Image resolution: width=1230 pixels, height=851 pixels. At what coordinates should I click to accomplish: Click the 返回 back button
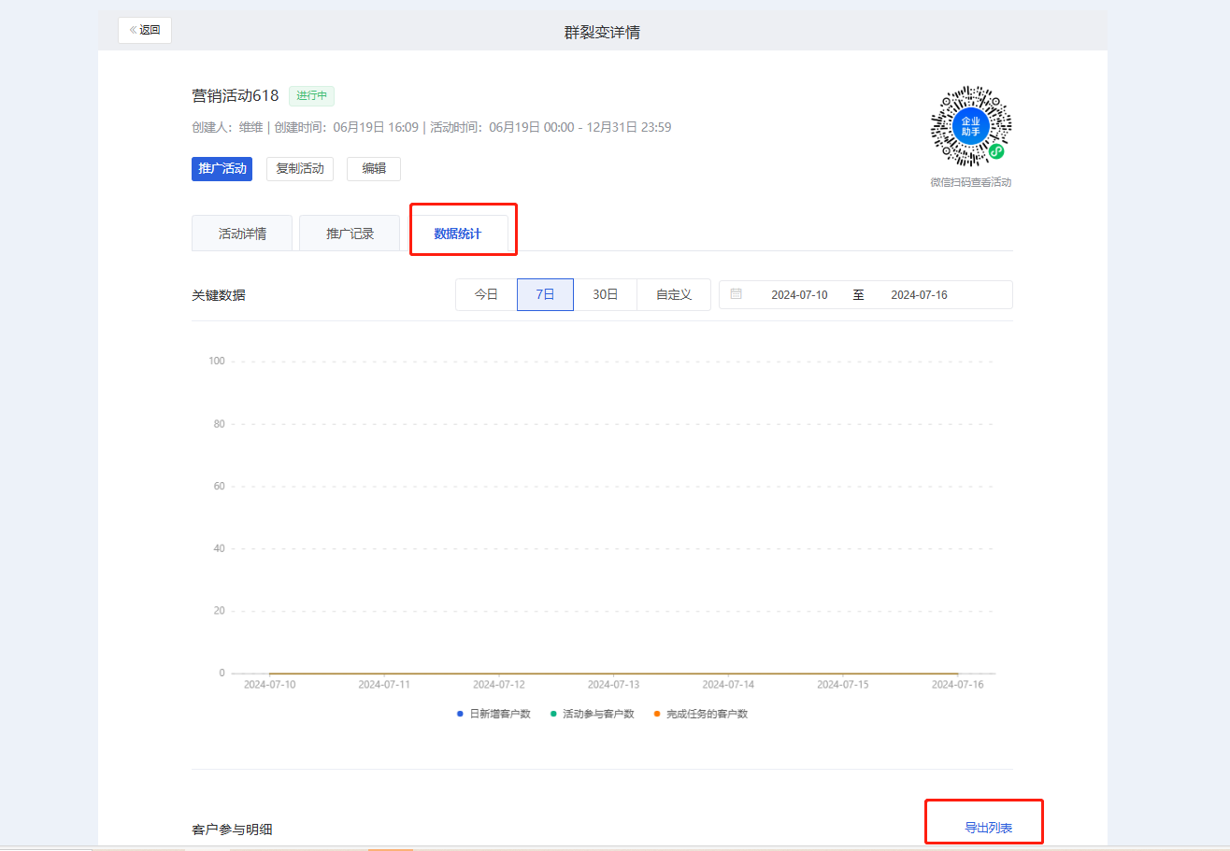(x=145, y=30)
